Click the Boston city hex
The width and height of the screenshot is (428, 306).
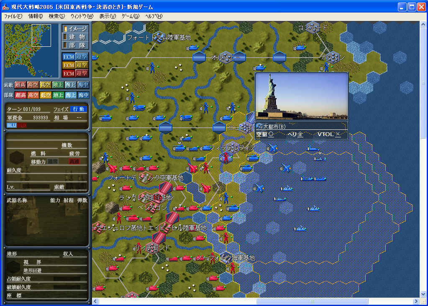click(333, 58)
